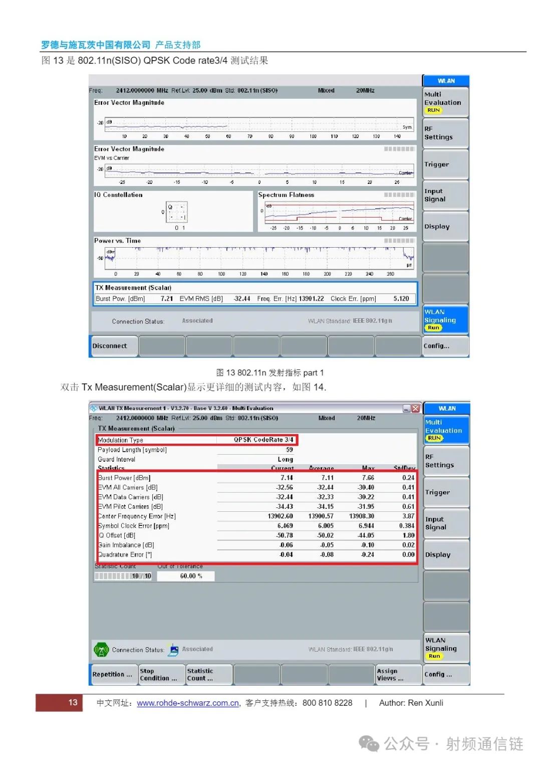541x766 pixels.
Task: Click WLAN header in TX Measurement window
Action: click(x=447, y=408)
